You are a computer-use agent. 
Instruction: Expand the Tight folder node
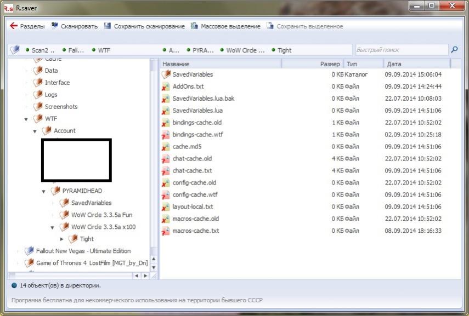pos(61,239)
